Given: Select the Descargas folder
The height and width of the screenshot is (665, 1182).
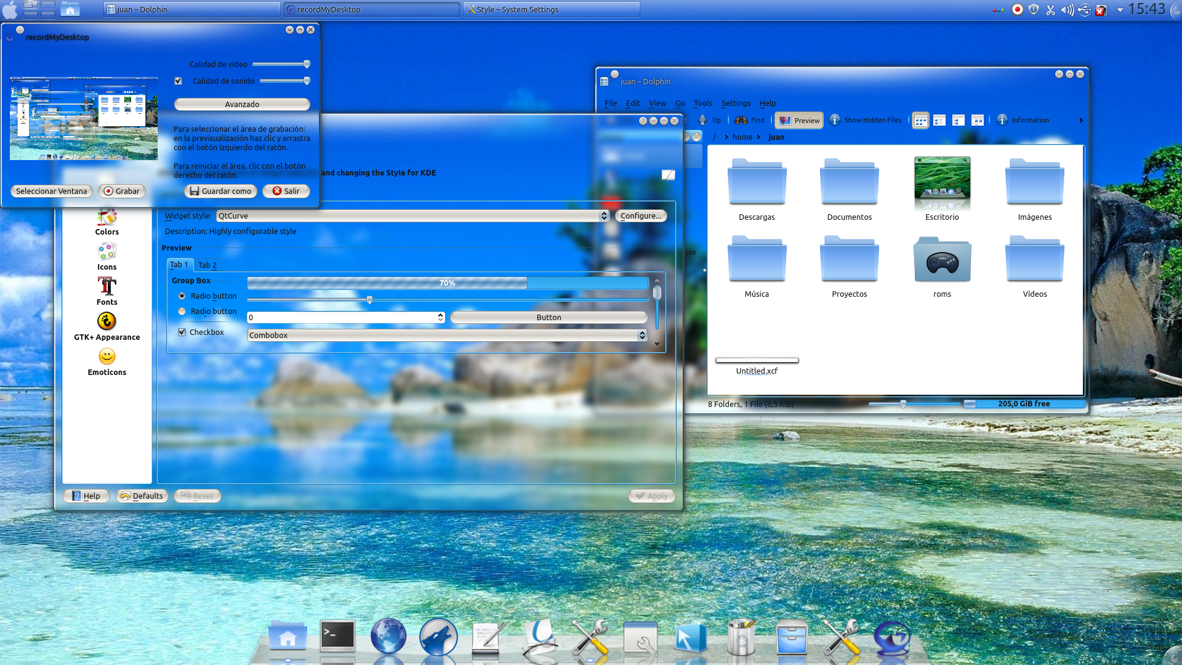Looking at the screenshot, I should click(x=757, y=190).
